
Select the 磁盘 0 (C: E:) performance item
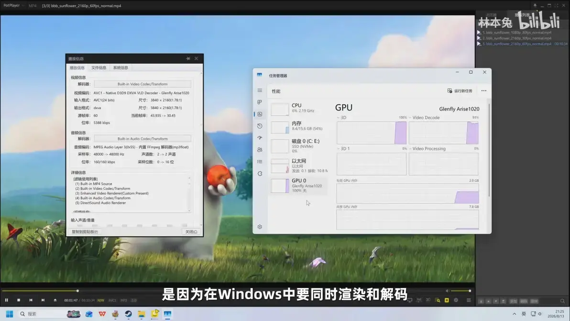[x=299, y=146]
